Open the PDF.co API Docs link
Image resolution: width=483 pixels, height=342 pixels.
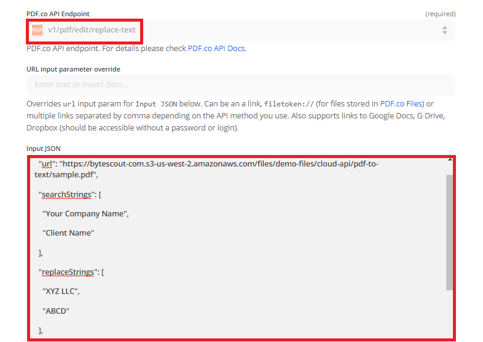(x=217, y=49)
